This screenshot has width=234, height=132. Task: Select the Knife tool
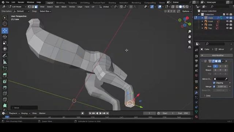coord(5,99)
